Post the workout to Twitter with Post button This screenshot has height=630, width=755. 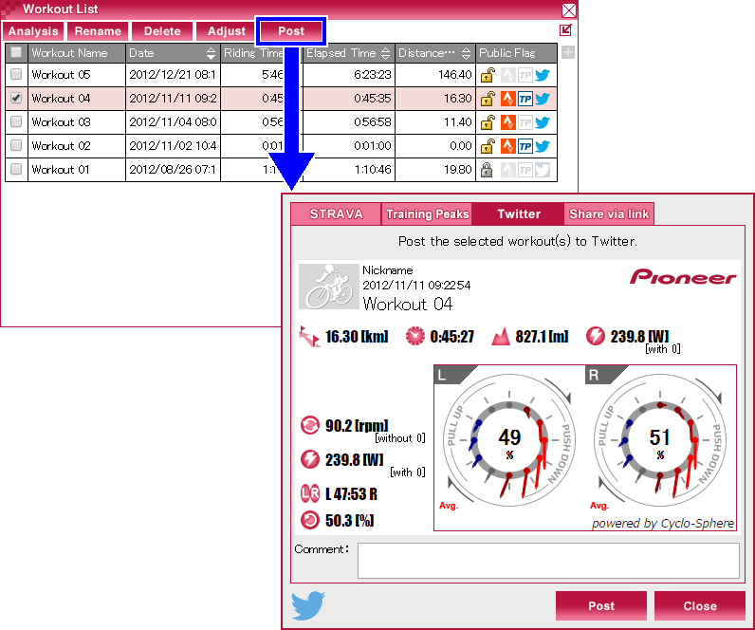point(601,606)
